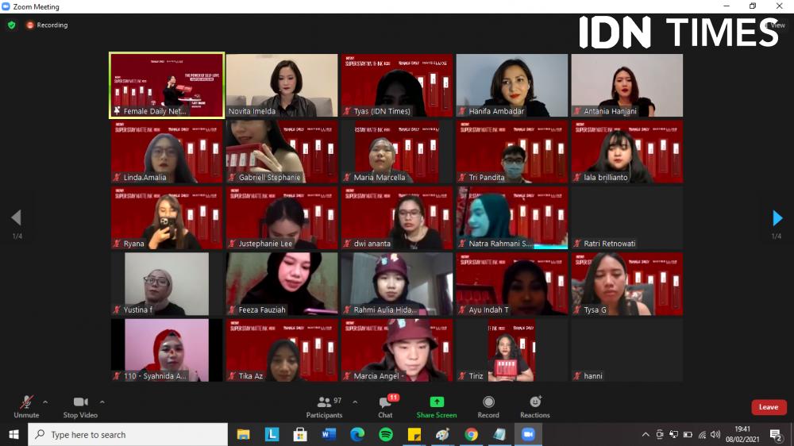Click the battery tray icon
The height and width of the screenshot is (446, 794).
(x=688, y=434)
